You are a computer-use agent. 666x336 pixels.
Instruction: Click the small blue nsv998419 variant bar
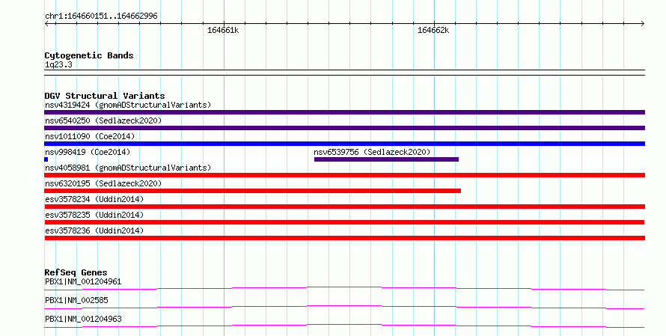[x=46, y=159]
